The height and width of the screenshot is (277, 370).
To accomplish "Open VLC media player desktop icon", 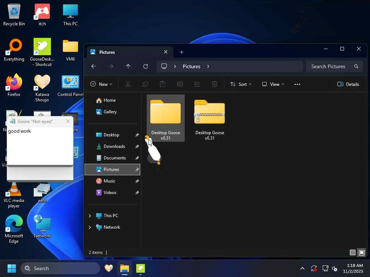I will click(x=14, y=195).
